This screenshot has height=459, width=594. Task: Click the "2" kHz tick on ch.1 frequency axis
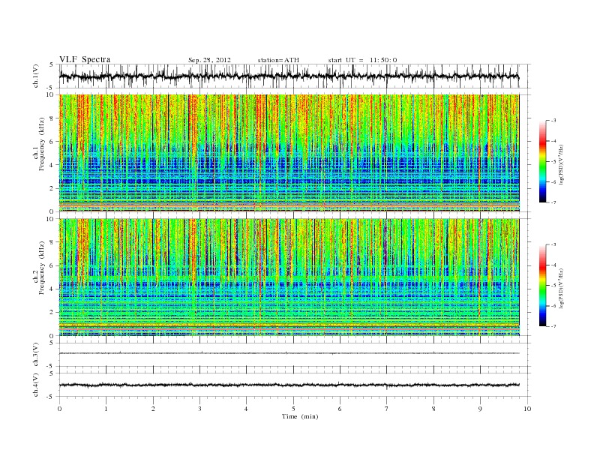52,188
